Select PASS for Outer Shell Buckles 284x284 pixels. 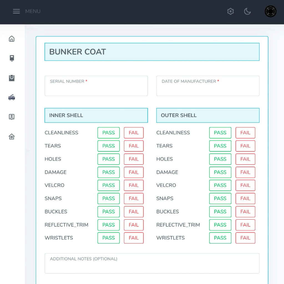tap(220, 212)
